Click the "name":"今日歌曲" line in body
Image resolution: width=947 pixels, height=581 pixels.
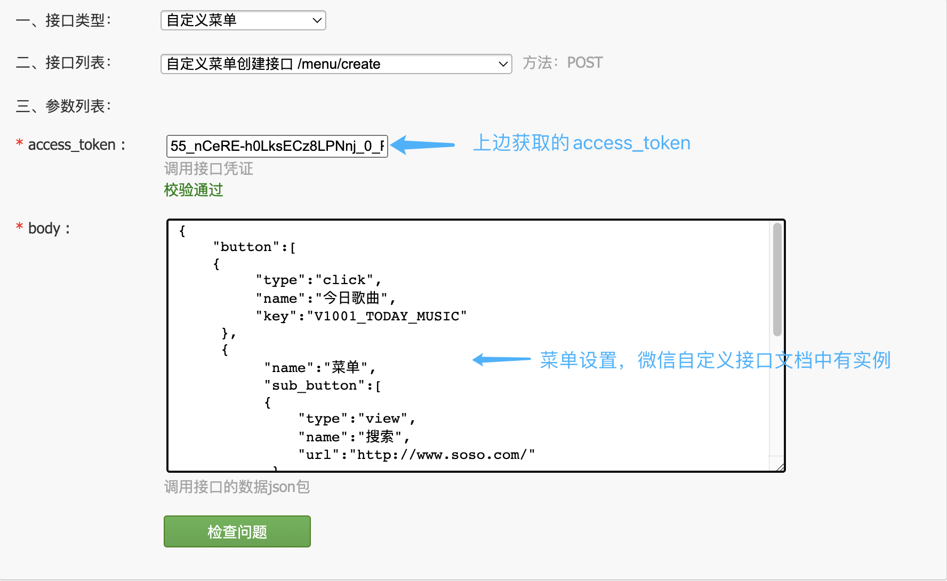[325, 298]
